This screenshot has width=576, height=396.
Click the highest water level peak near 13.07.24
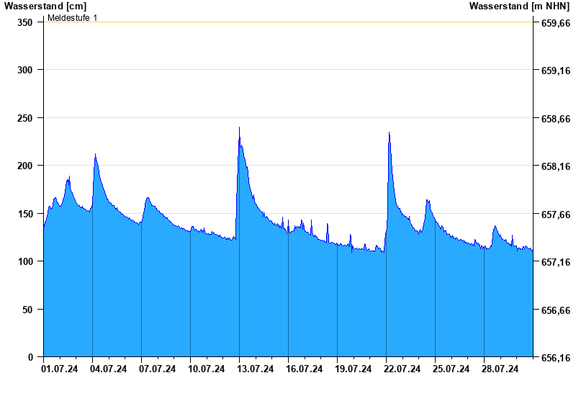(240, 127)
